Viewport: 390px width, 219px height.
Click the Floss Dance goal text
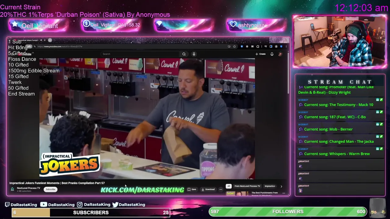[x=22, y=59]
